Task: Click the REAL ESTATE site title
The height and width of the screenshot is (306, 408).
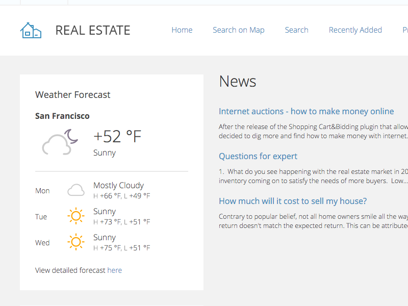Action: tap(93, 31)
